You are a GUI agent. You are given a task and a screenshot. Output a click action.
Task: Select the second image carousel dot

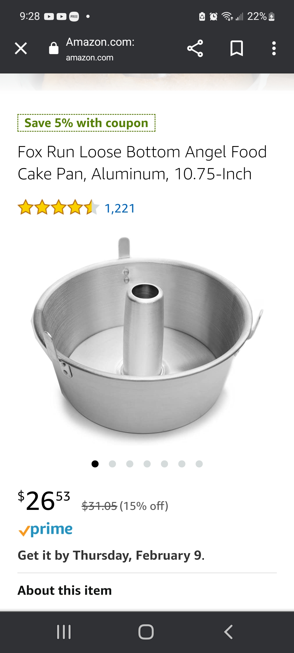[x=112, y=464]
